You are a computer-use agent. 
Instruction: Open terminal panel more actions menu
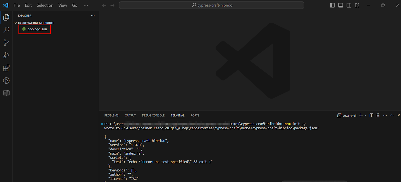coord(385,115)
